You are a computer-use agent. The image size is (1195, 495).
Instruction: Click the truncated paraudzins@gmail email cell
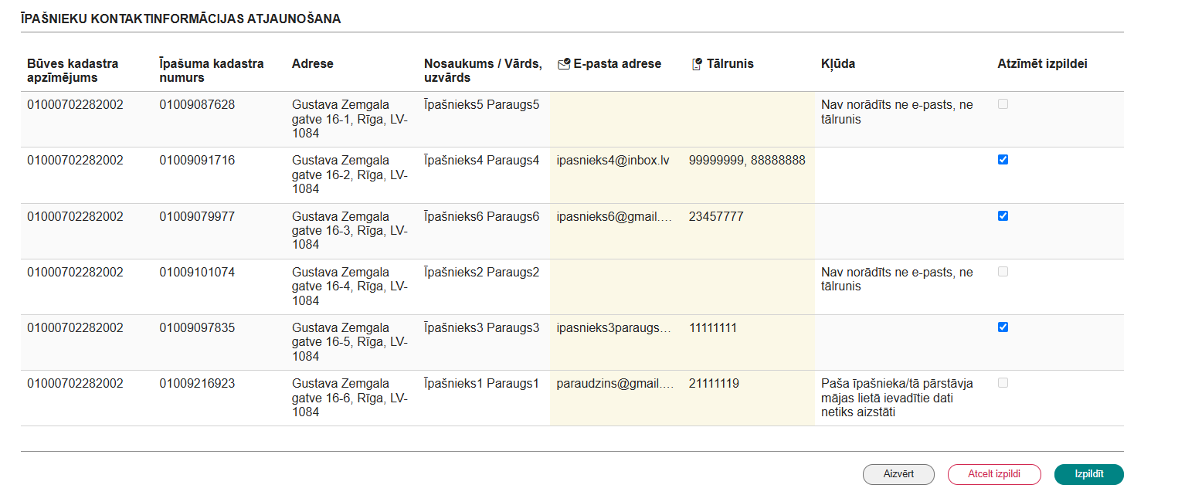(x=615, y=384)
